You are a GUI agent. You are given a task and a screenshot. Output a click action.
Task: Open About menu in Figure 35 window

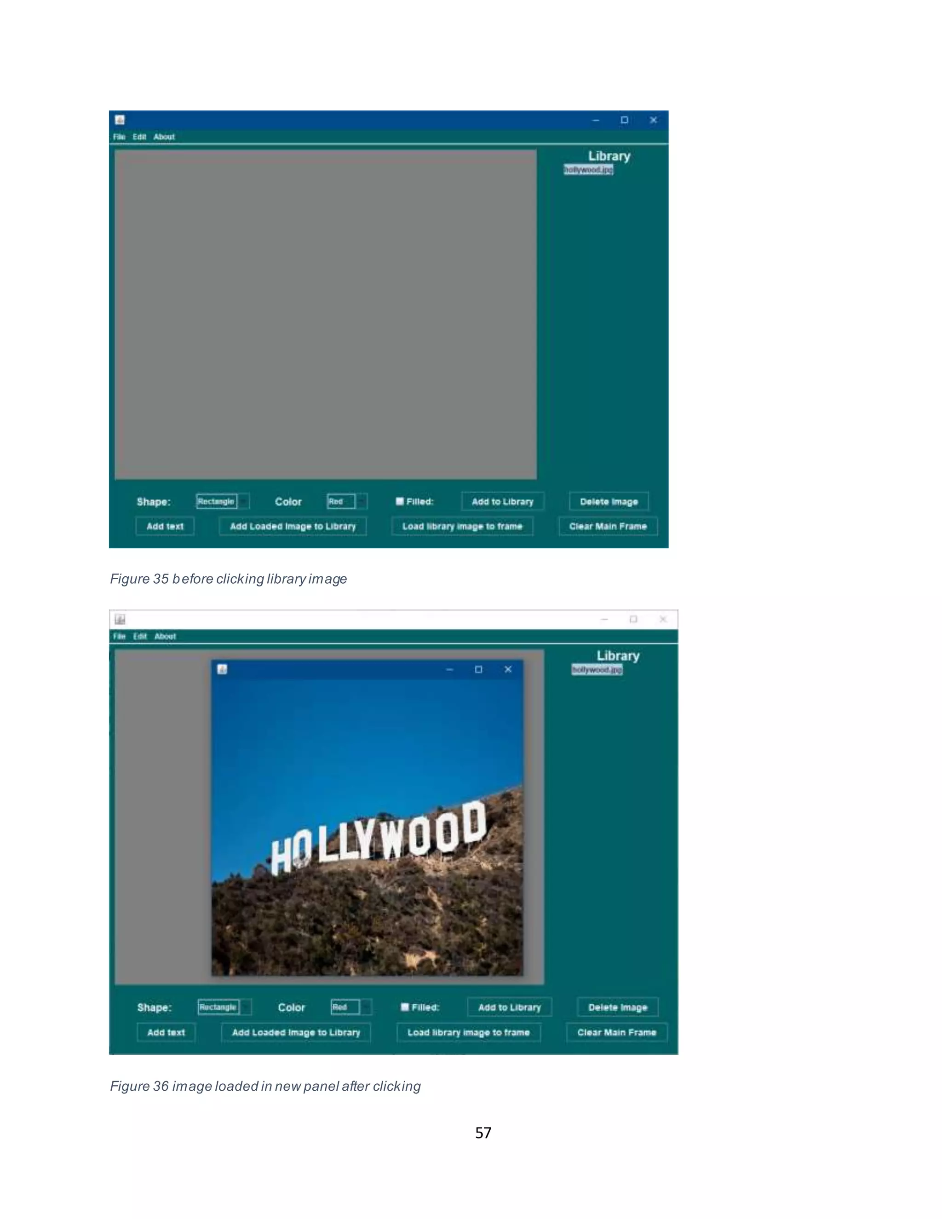(x=164, y=137)
